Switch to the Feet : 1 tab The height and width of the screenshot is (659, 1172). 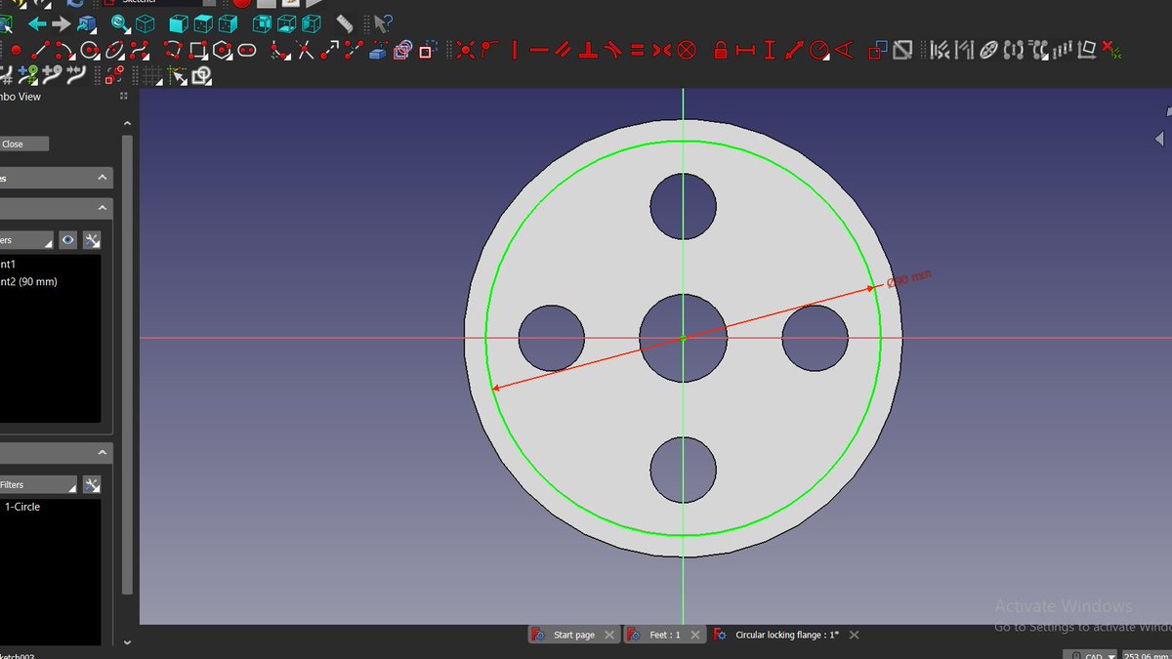pos(664,635)
